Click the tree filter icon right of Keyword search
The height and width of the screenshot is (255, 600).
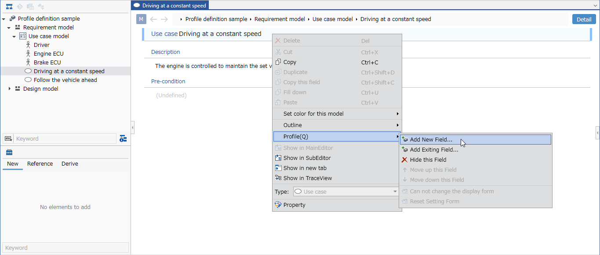[124, 138]
